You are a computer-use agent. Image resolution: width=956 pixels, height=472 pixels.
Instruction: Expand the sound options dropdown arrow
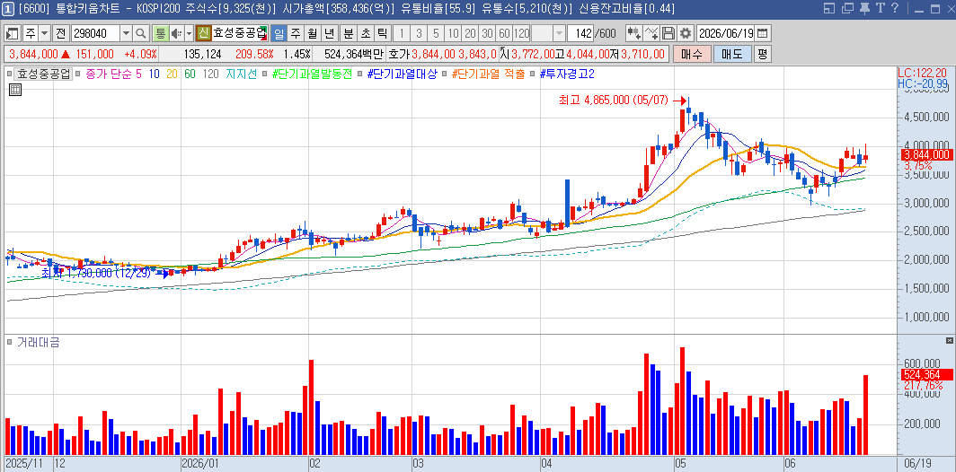pos(189,33)
